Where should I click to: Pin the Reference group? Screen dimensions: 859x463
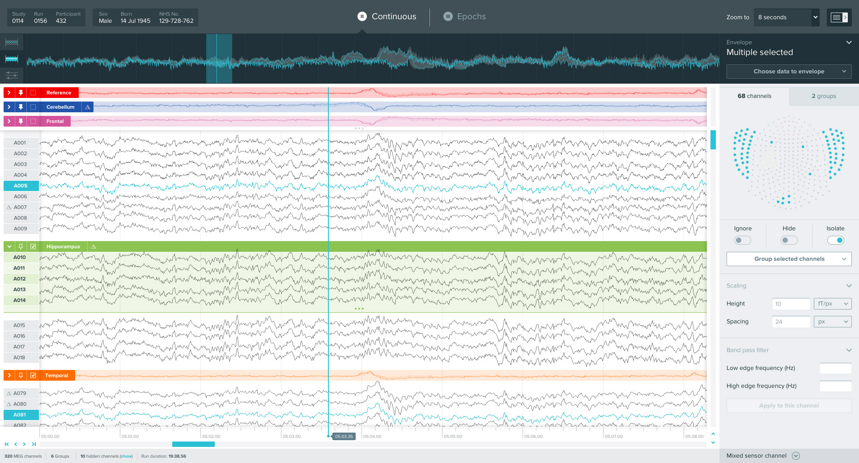[21, 93]
